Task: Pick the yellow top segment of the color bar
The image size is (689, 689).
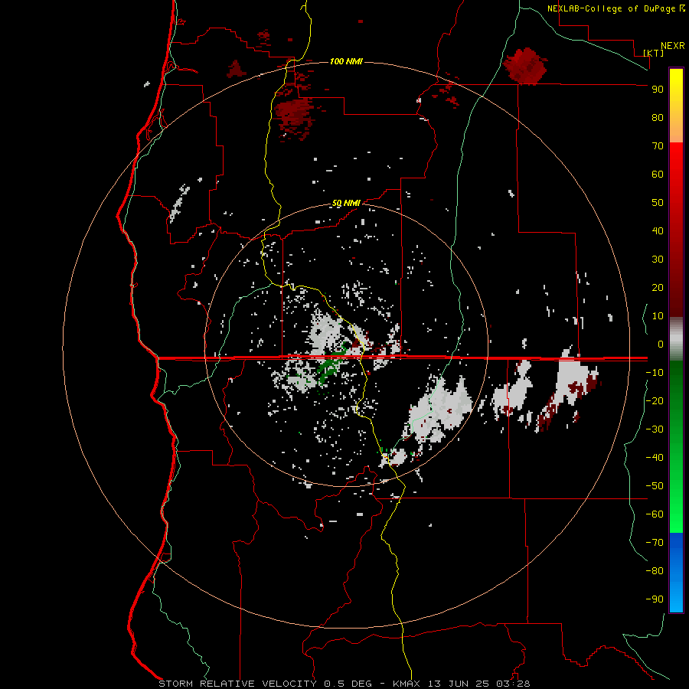Action: (x=676, y=106)
